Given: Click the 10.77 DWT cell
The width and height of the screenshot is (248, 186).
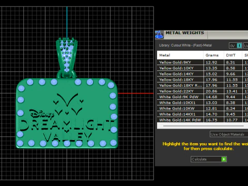Looking at the screenshot, I should point(233,120).
